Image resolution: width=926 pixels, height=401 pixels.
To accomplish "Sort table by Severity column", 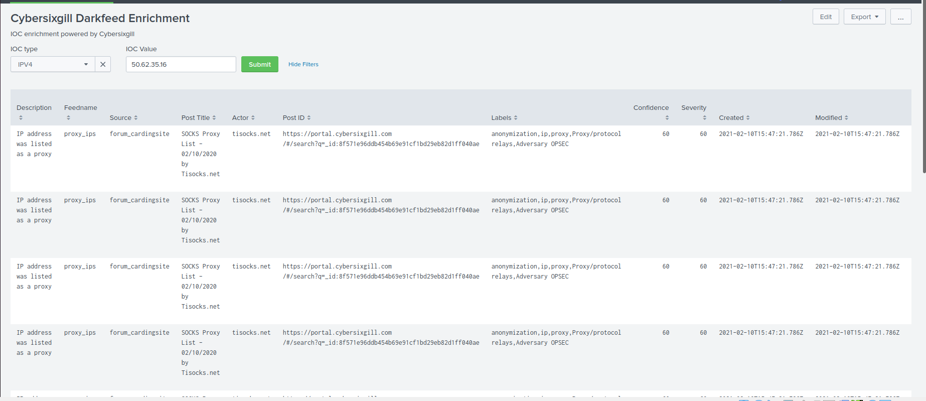I will coord(694,112).
